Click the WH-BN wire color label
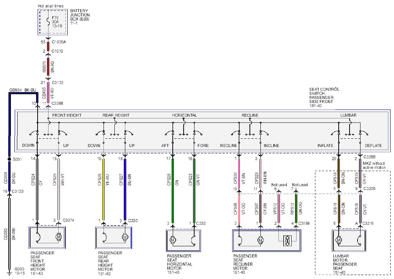 [x=265, y=178]
